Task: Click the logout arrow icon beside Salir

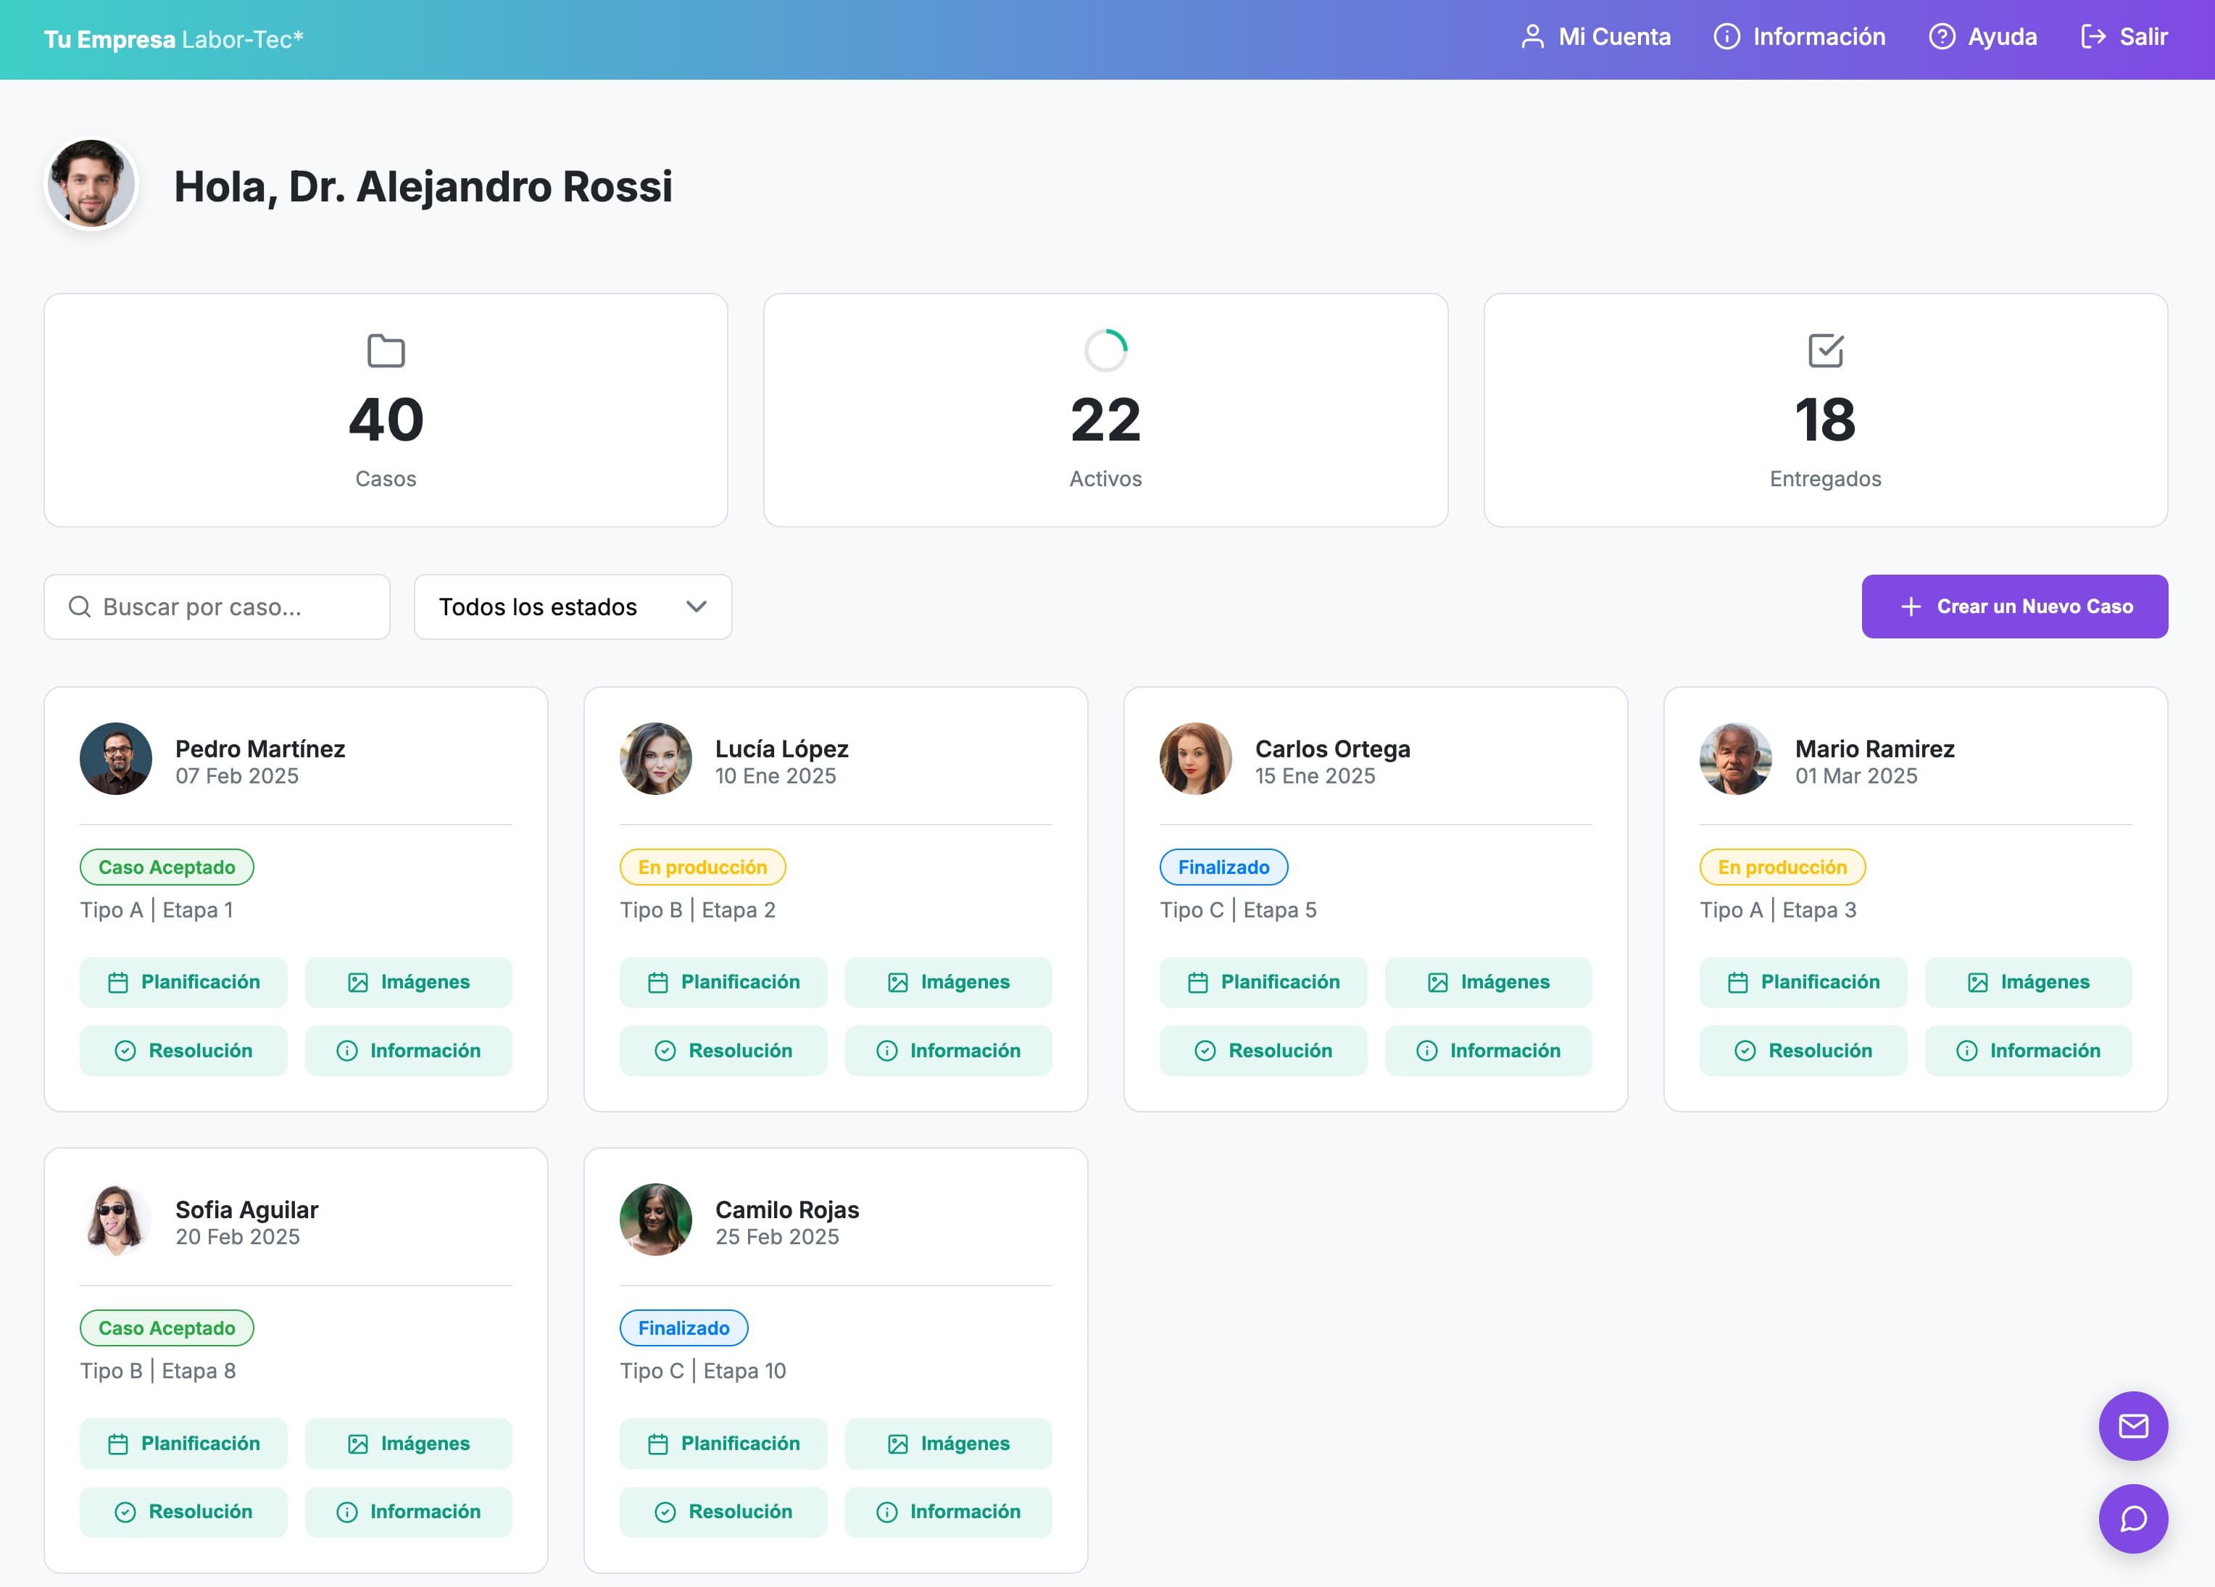Action: click(2093, 37)
